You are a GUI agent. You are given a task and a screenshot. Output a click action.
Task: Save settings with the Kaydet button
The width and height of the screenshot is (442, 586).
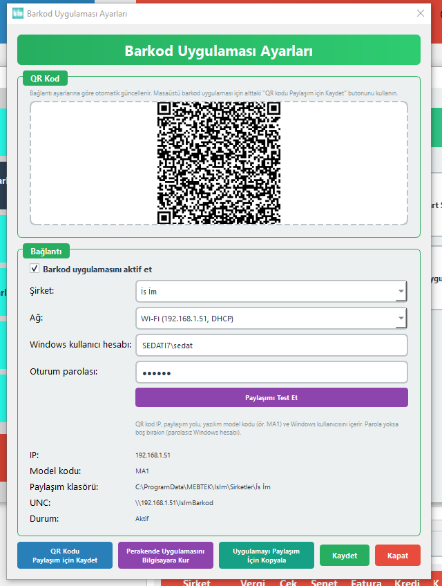345,556
